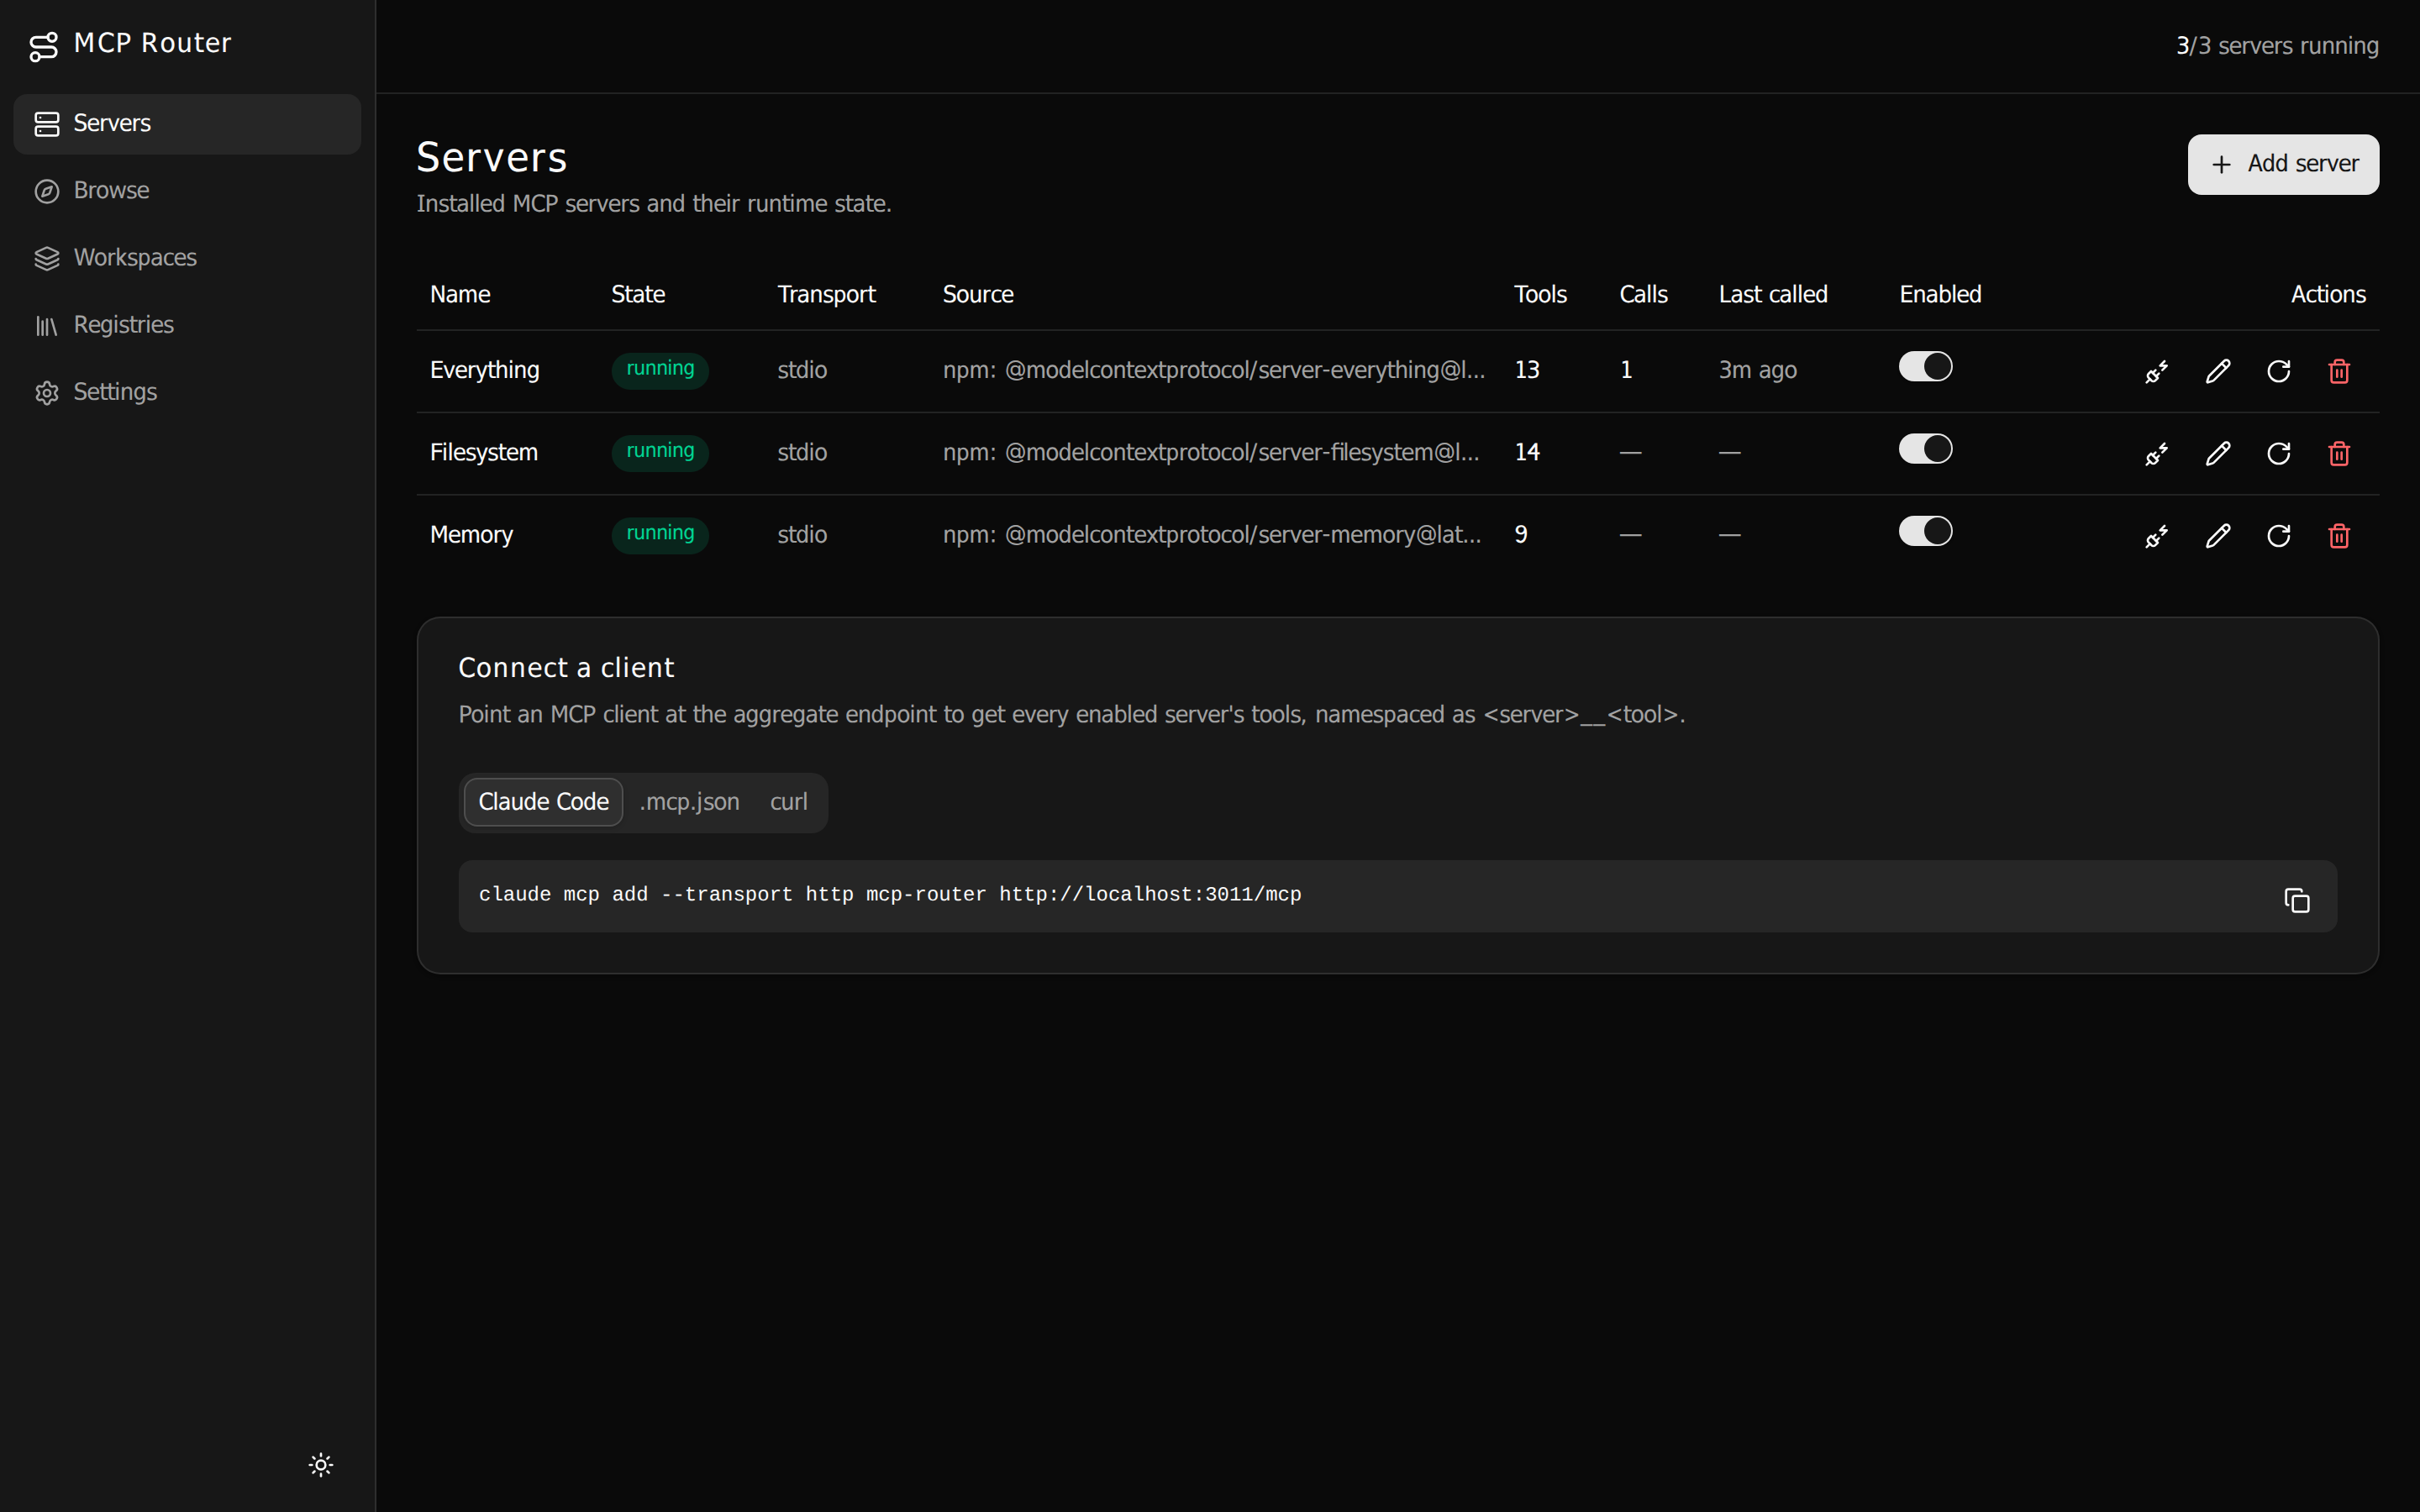Click stdio transport in Memory row
2420x1512 pixels.
click(802, 535)
